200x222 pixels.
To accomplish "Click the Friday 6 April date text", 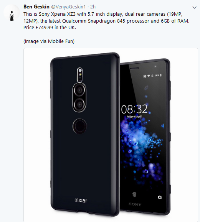I will (134, 117).
